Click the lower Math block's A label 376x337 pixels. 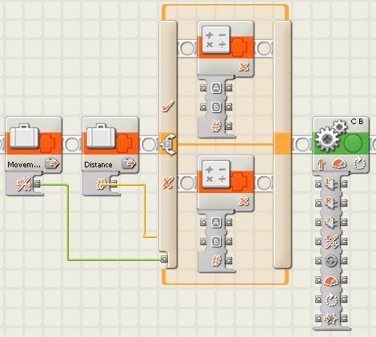pos(216,223)
